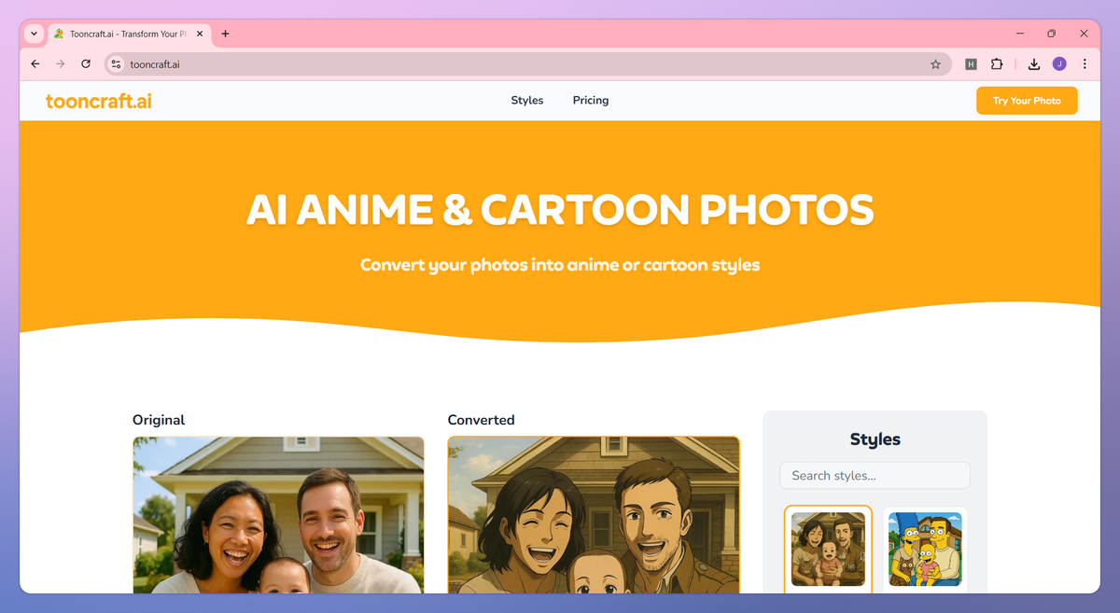Click the Original label text
Image resolution: width=1120 pixels, height=613 pixels.
pos(159,420)
